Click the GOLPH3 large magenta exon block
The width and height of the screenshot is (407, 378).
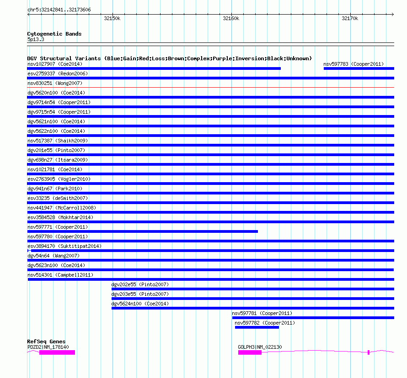click(250, 352)
